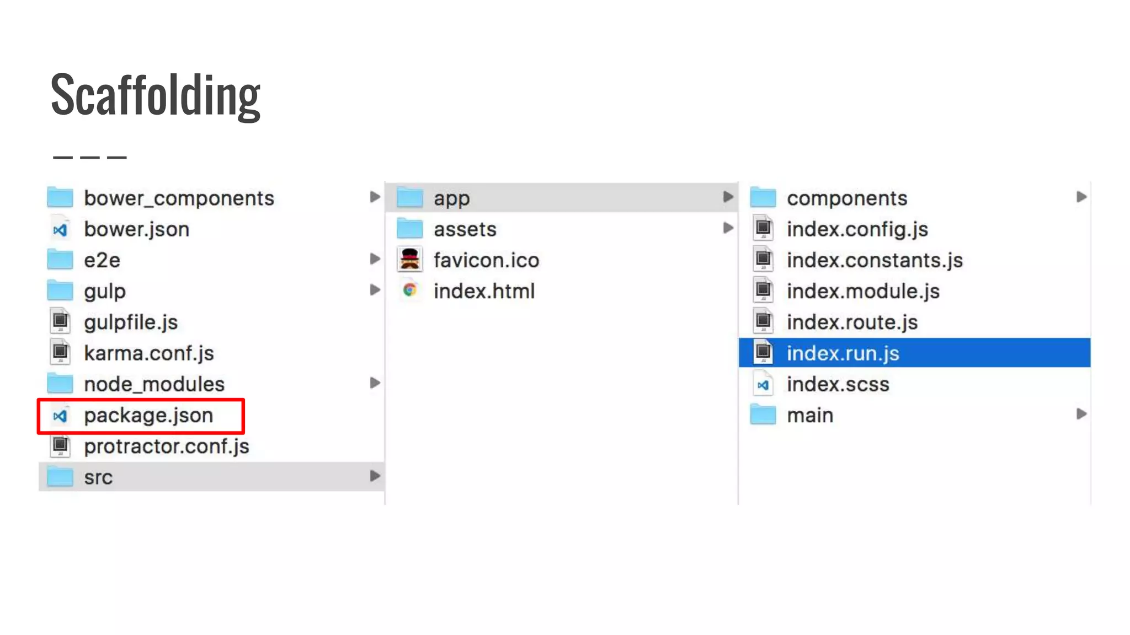This screenshot has height=635, width=1130.
Task: Click the Chrome icon next to index.html
Action: click(x=409, y=290)
